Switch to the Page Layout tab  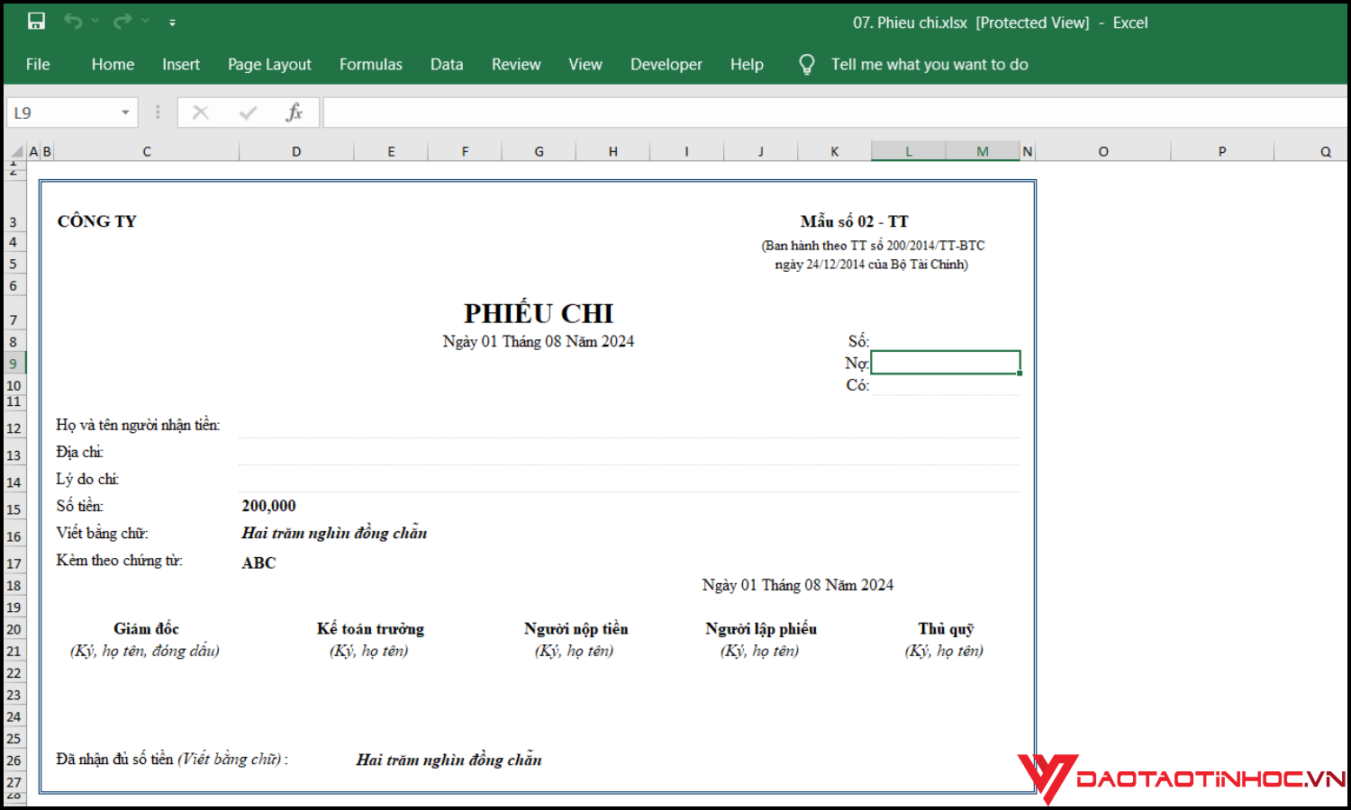[269, 64]
